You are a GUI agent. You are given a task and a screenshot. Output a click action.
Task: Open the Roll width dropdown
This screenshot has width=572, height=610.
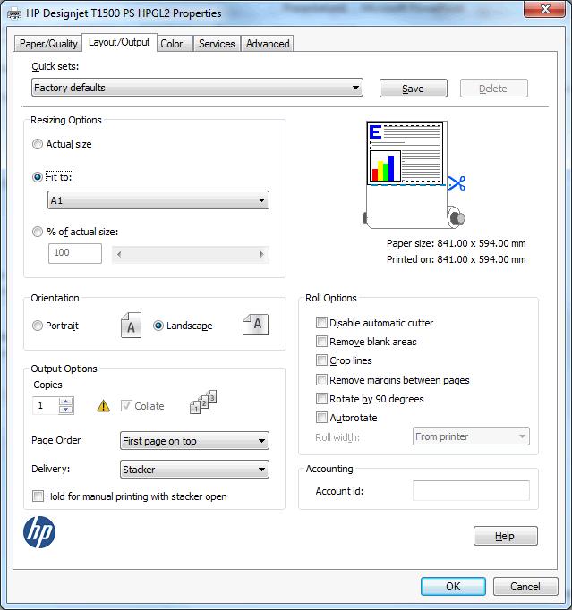pyautogui.click(x=471, y=436)
